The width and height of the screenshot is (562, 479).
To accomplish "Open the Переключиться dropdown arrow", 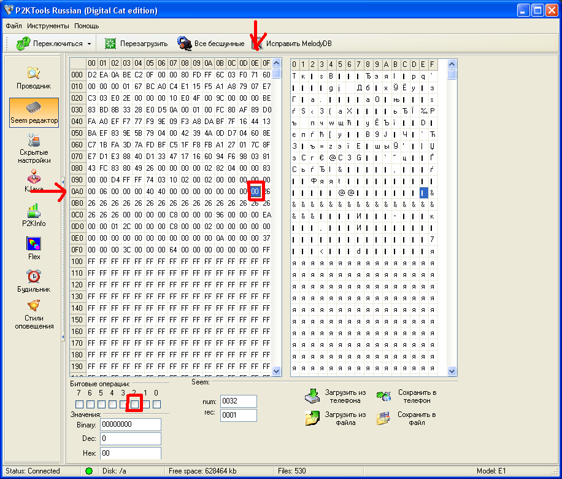I will pos(89,44).
